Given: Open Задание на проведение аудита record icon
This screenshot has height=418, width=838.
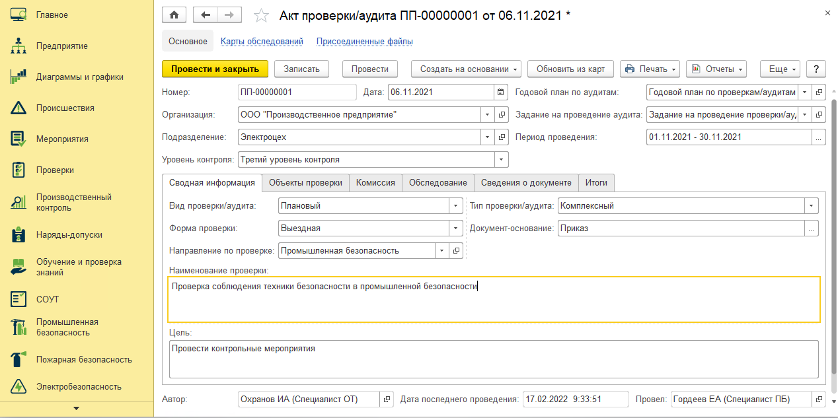Looking at the screenshot, I should (819, 114).
